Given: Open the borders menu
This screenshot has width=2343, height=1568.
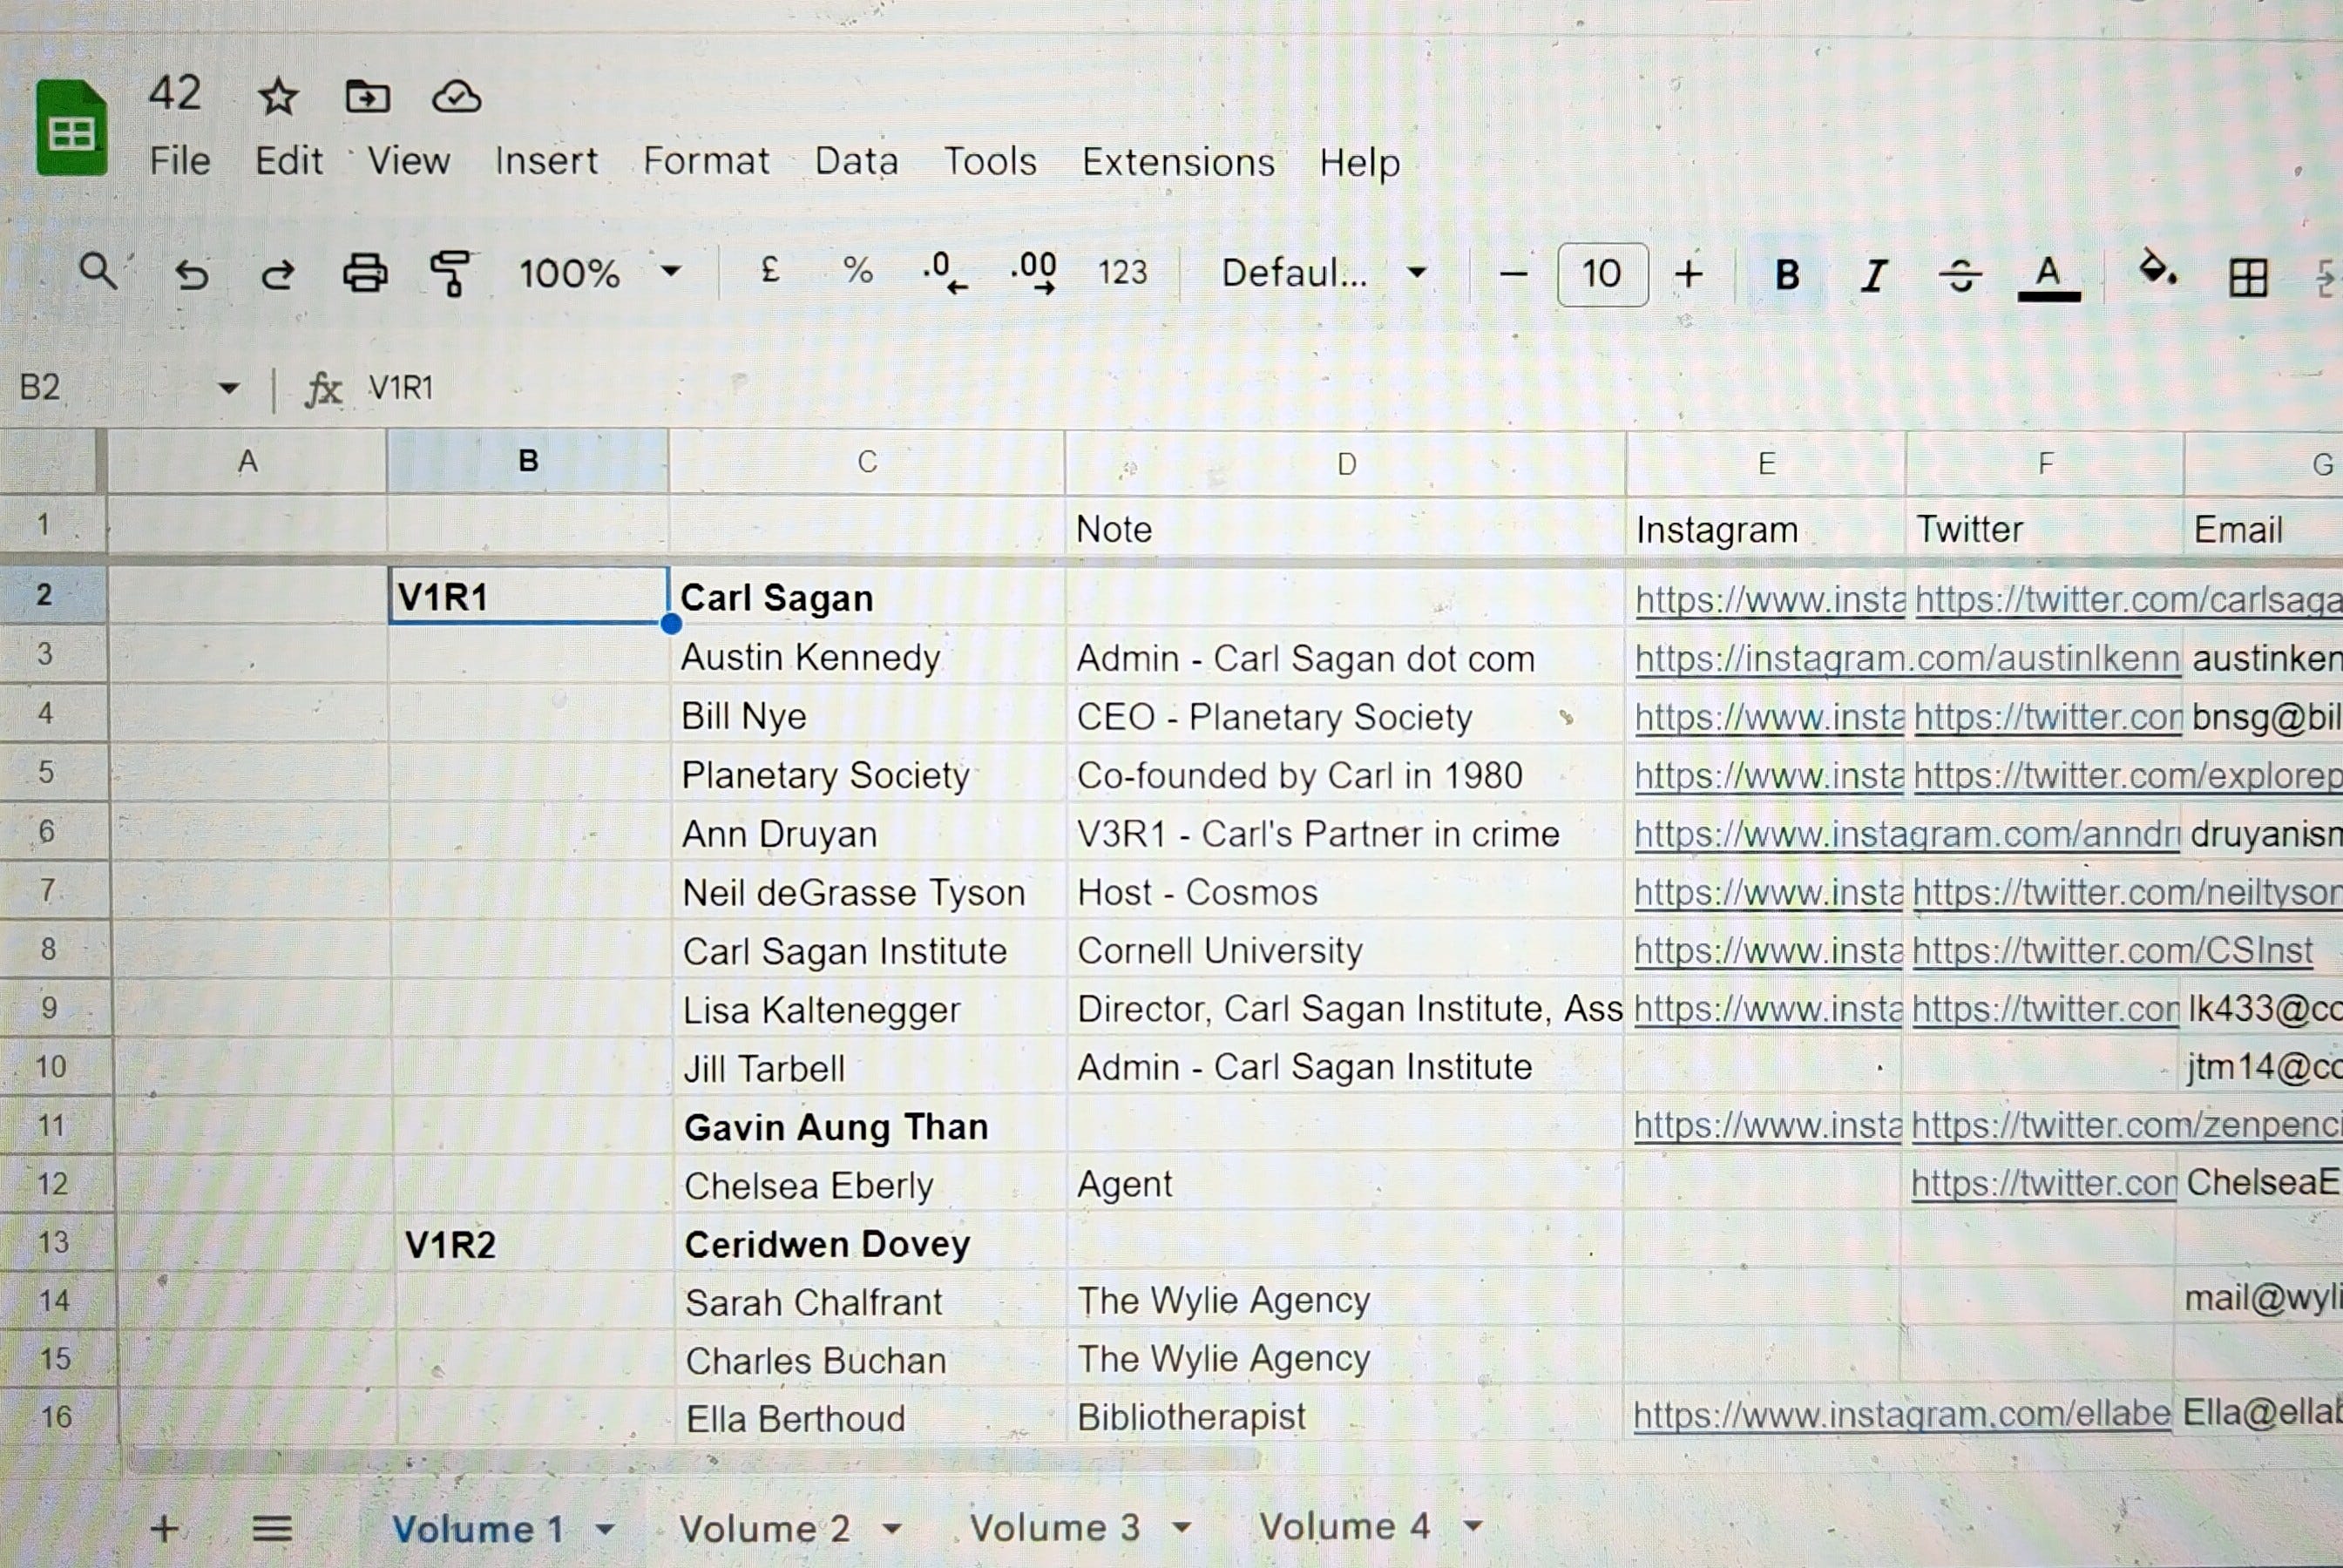Looking at the screenshot, I should 2248,277.
